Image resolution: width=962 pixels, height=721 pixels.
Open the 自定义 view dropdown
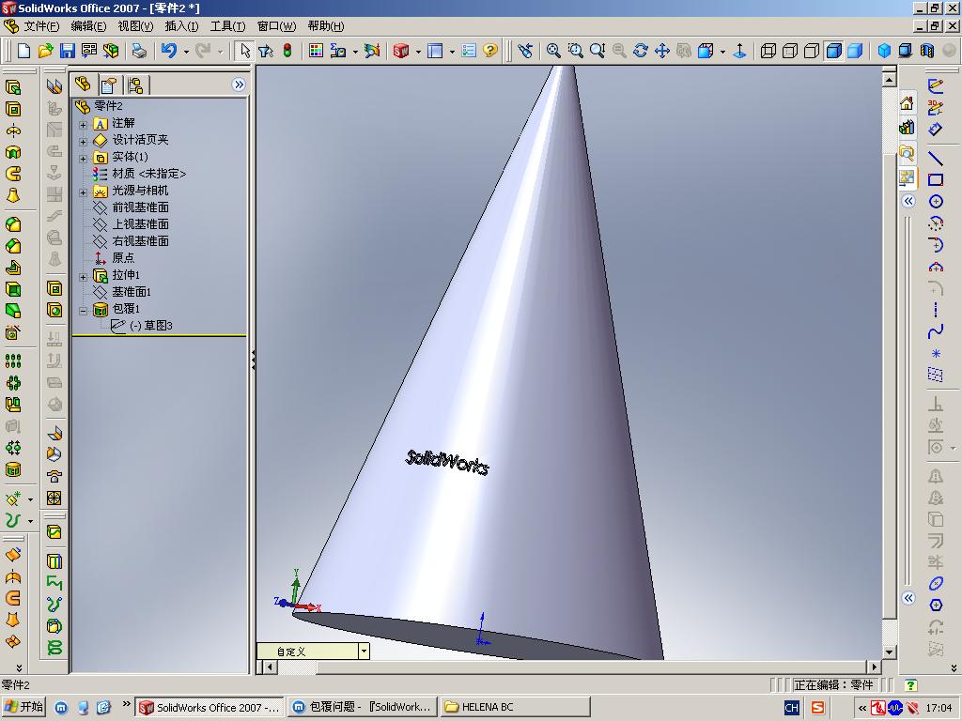364,652
